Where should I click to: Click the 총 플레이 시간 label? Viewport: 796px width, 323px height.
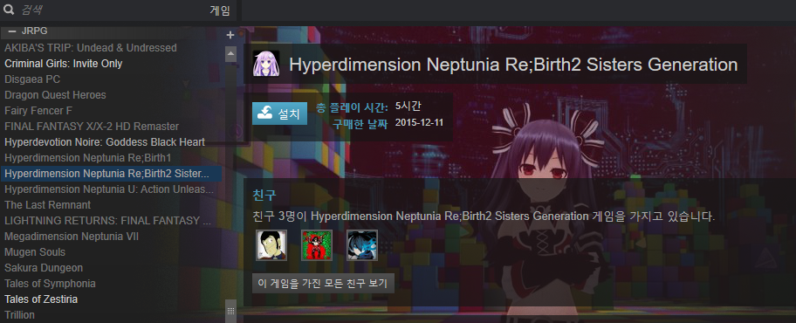352,107
